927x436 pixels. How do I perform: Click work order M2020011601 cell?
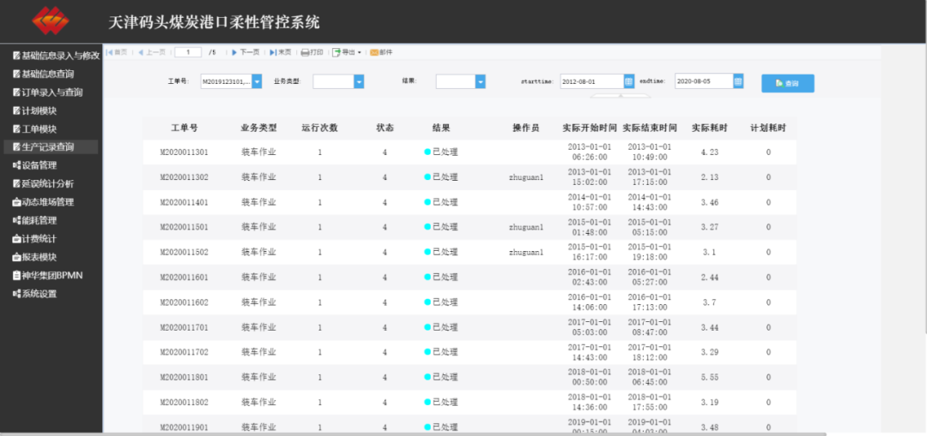[x=185, y=278]
